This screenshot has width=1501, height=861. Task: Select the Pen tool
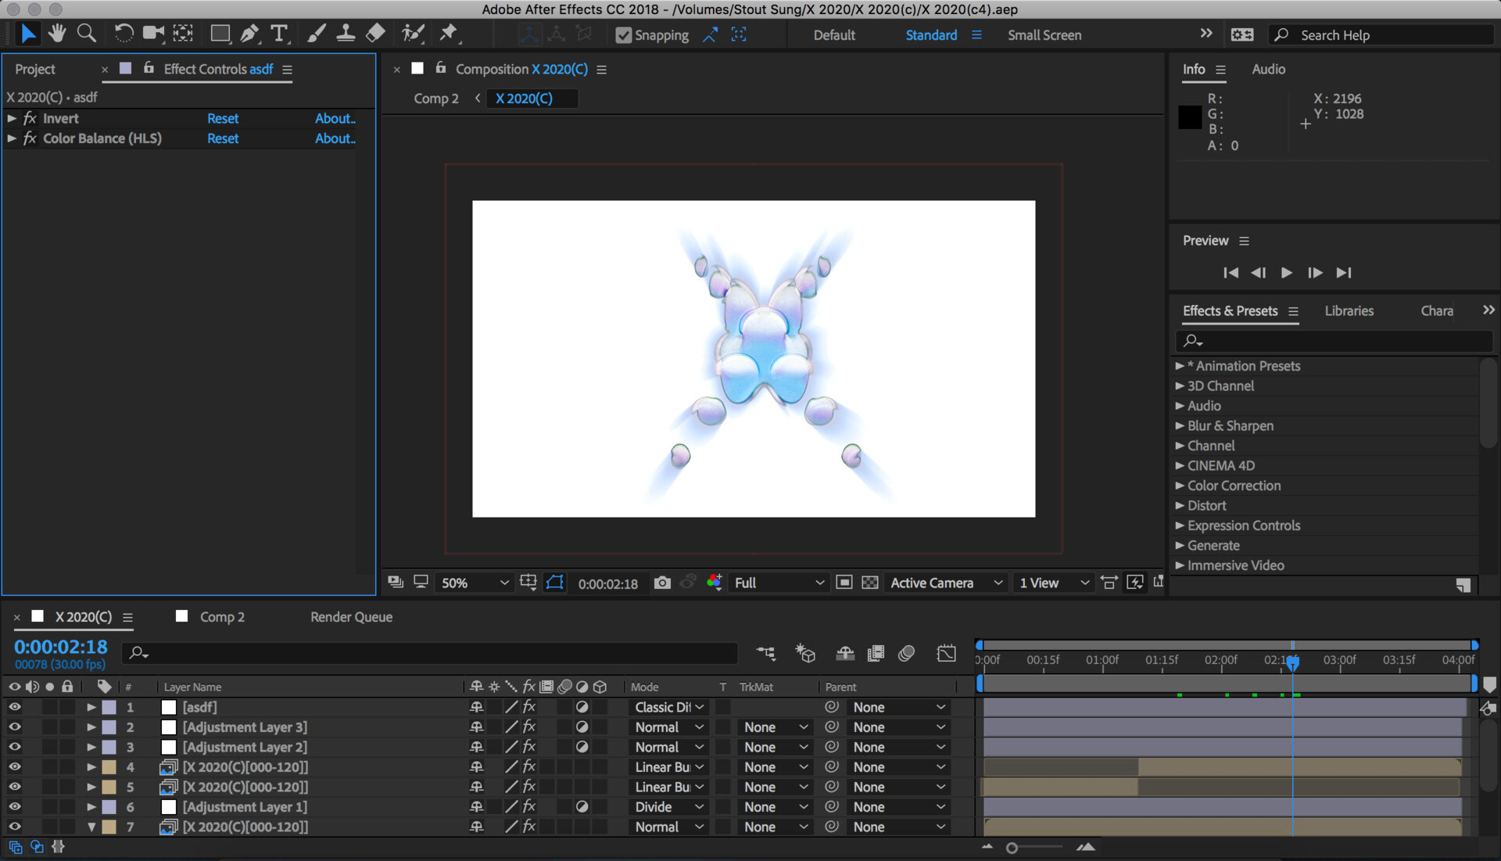click(249, 34)
